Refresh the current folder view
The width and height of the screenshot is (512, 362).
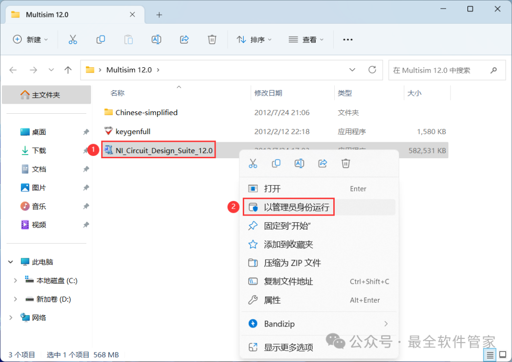[372, 70]
